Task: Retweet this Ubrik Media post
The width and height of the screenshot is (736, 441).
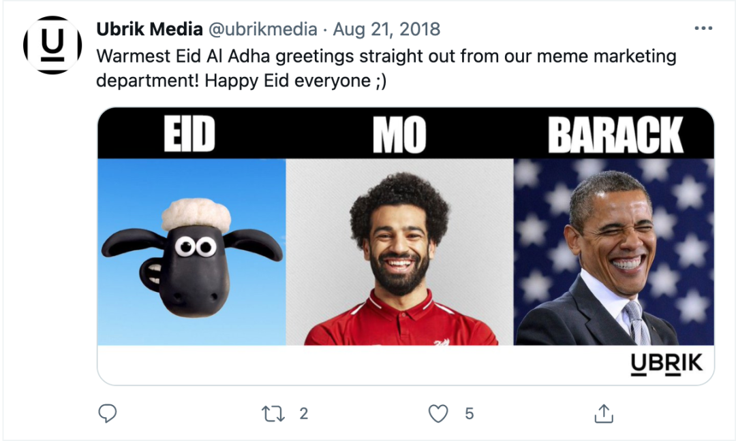Action: (x=273, y=413)
